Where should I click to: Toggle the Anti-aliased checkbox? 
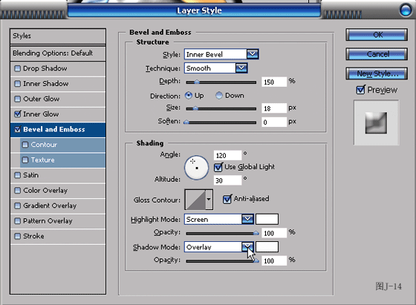tap(227, 199)
